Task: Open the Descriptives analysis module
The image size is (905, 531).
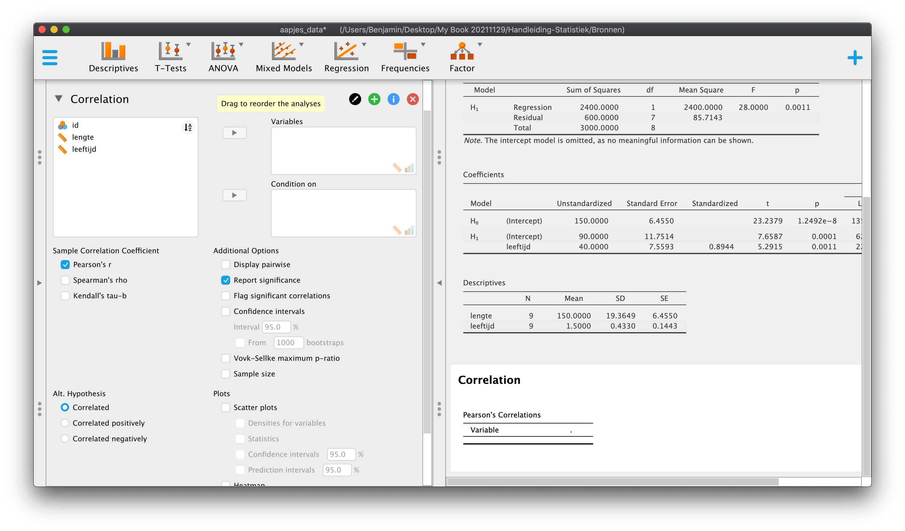Action: 113,57
